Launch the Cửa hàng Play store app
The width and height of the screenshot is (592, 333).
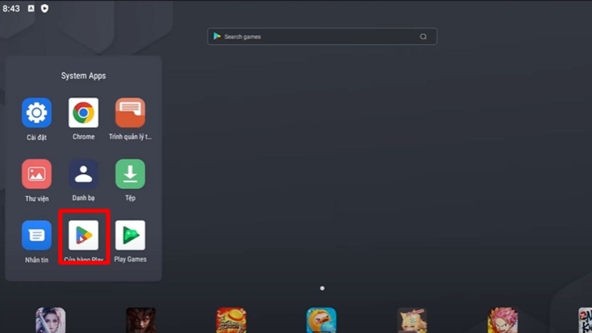83,235
